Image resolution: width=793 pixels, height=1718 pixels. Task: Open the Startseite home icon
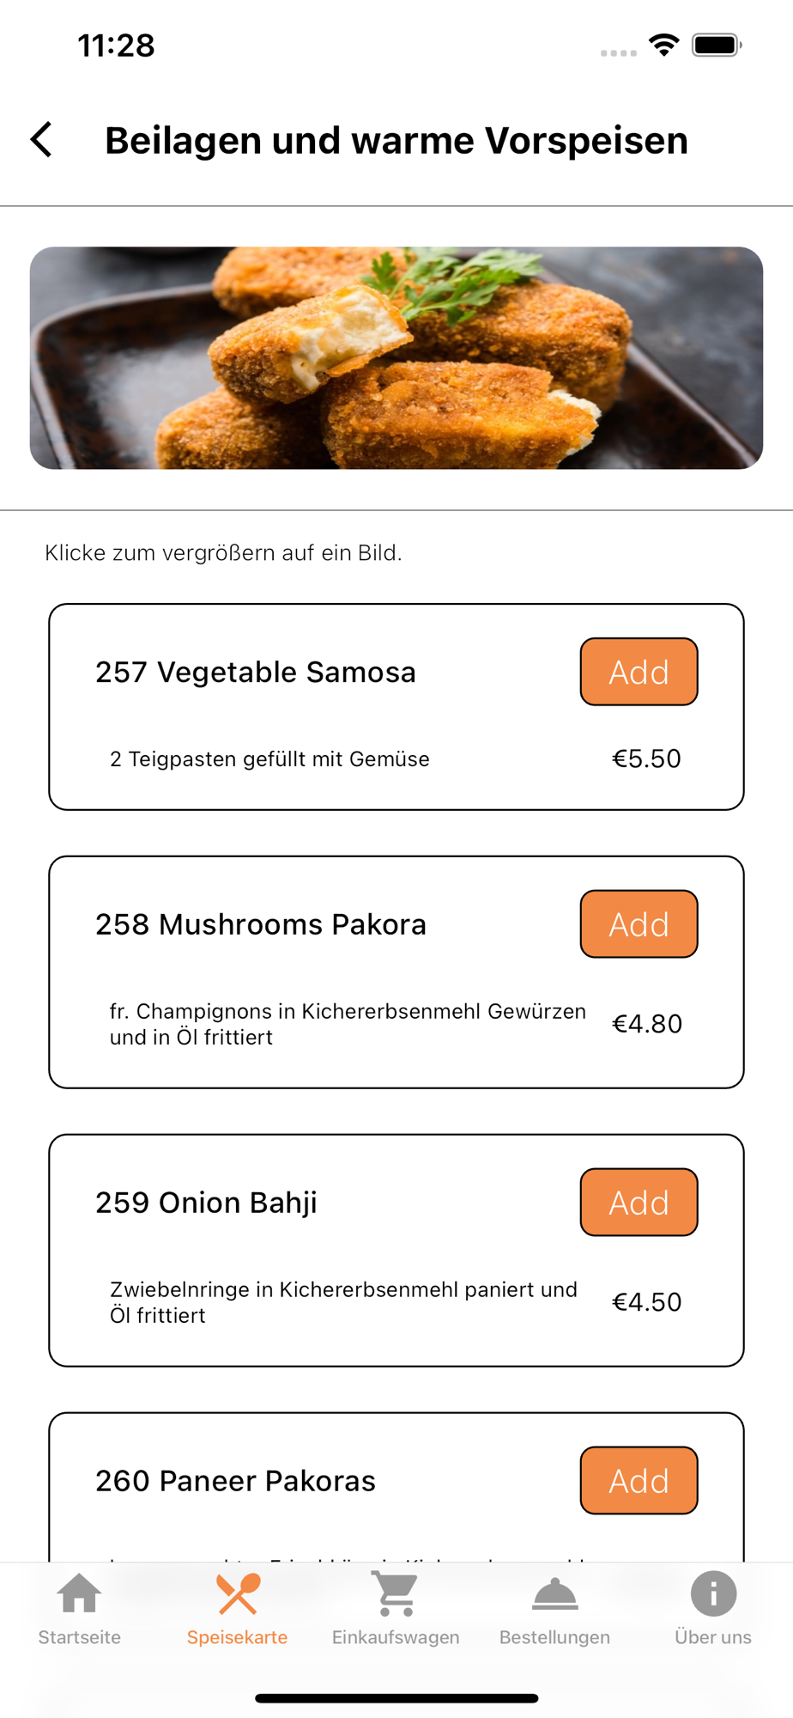tap(79, 1594)
